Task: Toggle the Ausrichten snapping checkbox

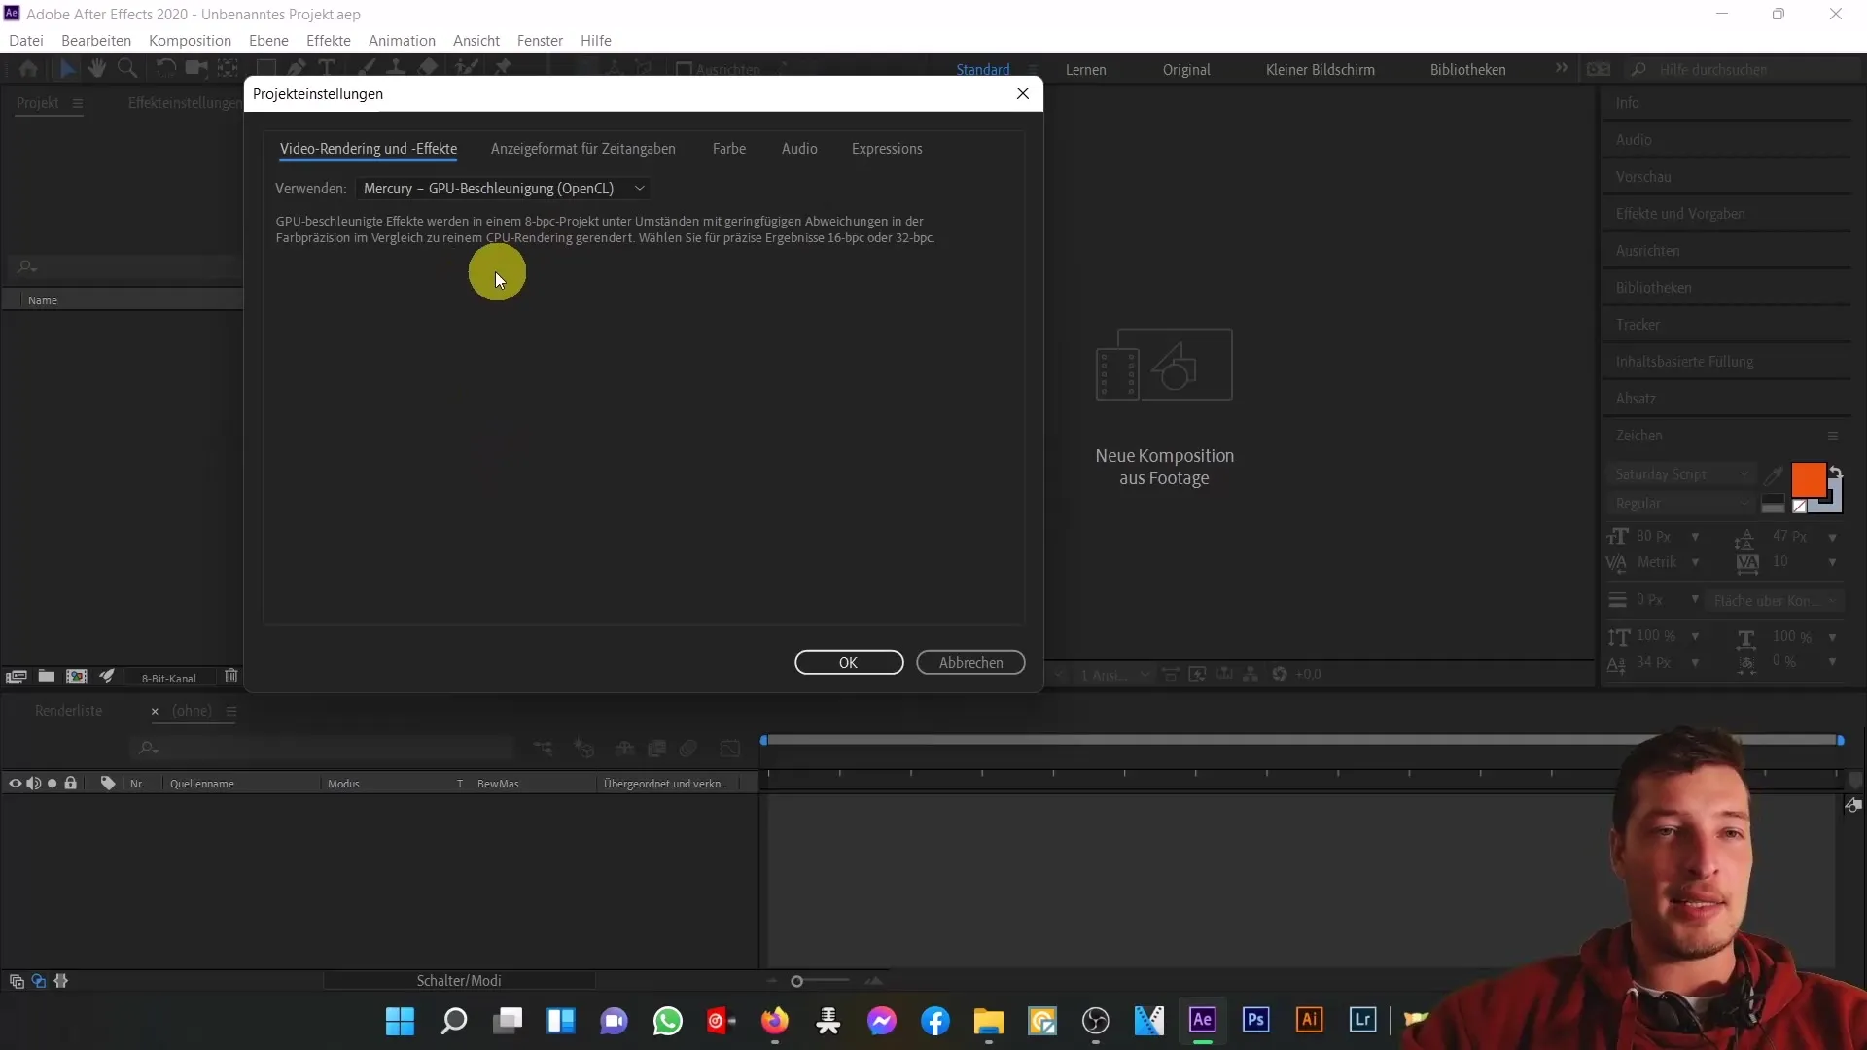Action: [684, 69]
